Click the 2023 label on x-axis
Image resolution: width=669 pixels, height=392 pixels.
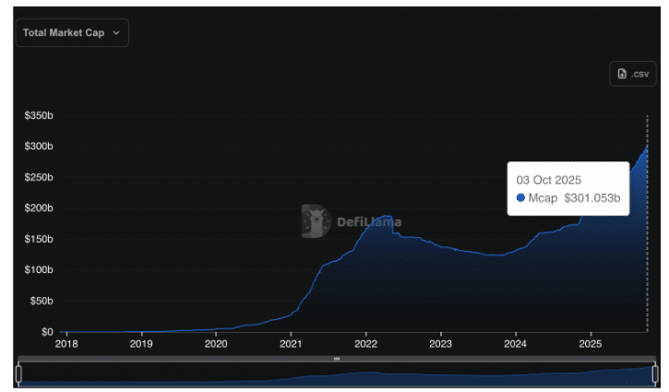[441, 344]
